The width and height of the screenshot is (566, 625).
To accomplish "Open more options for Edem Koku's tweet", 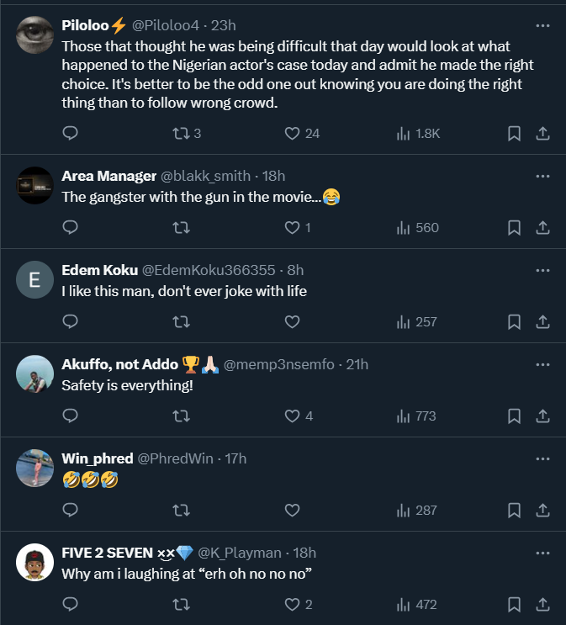I will (542, 270).
